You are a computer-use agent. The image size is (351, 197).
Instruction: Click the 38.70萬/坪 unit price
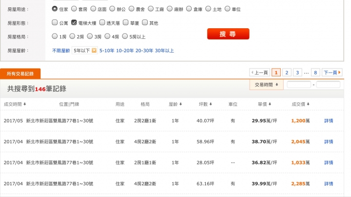pyautogui.click(x=264, y=142)
